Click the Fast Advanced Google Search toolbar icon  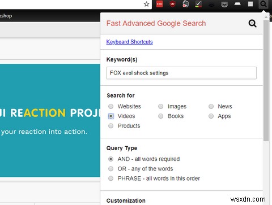tap(263, 4)
